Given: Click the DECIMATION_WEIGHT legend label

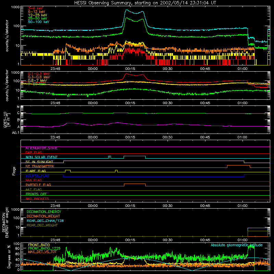Looking at the screenshot, I should [43, 216].
